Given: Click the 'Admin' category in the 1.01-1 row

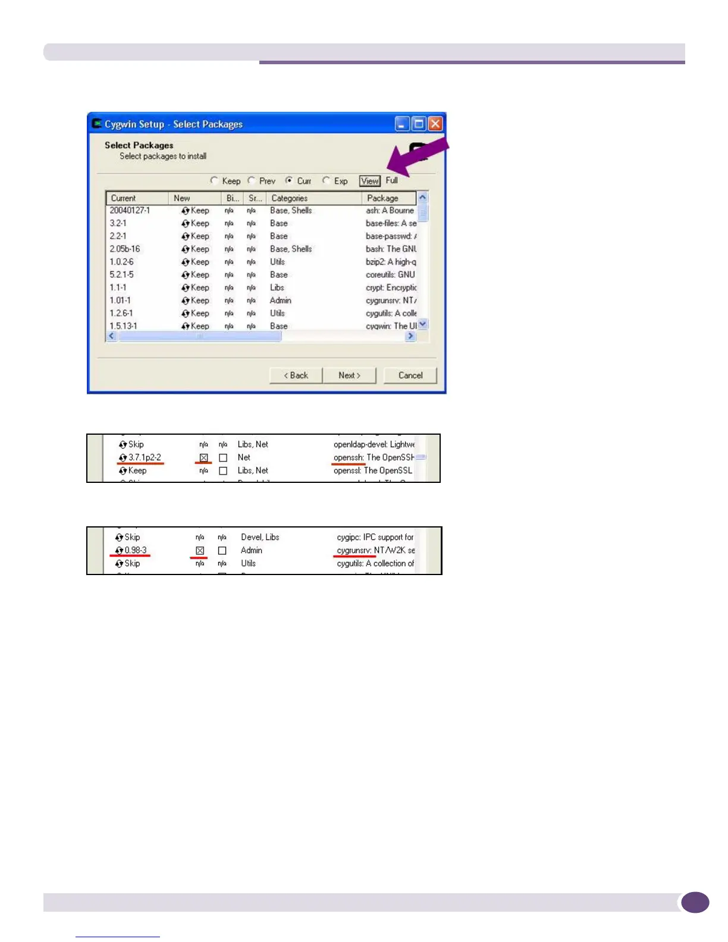Looking at the screenshot, I should pos(281,300).
